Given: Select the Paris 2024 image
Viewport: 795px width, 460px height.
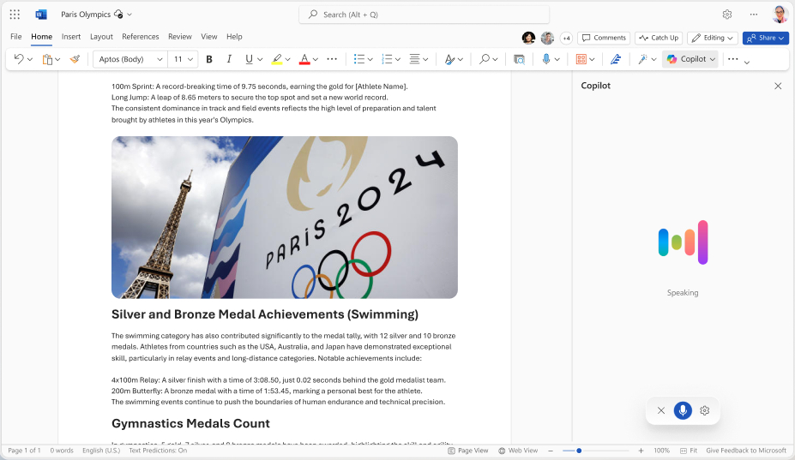Looking at the screenshot, I should click(285, 218).
